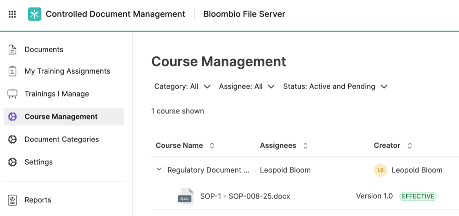Click the Controlled Document Management title
Viewport: 459px width, 216px height.
point(115,14)
